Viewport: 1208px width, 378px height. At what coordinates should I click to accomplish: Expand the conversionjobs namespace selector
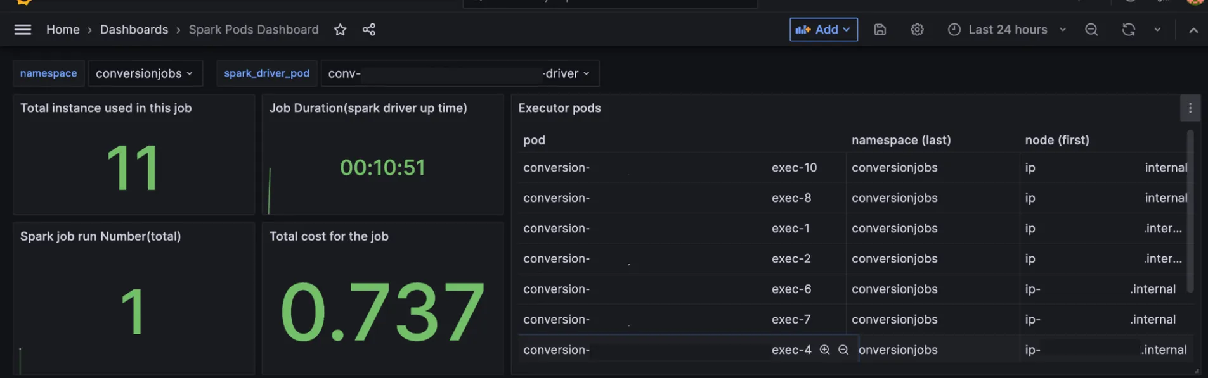tap(145, 73)
